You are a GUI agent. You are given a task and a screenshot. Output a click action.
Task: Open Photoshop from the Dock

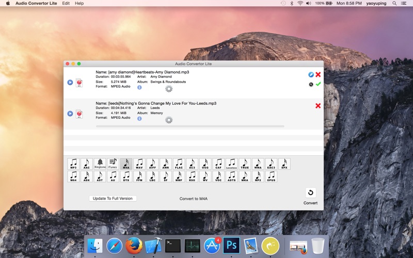point(231,246)
